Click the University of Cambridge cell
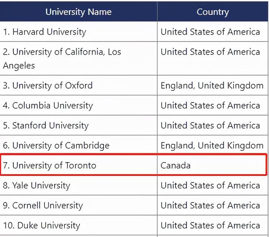The height and width of the screenshot is (237, 269). [56, 145]
